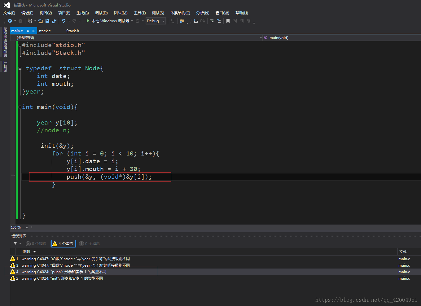Toggle the 0 个错误 errors filter
The image size is (421, 306).
coord(37,244)
